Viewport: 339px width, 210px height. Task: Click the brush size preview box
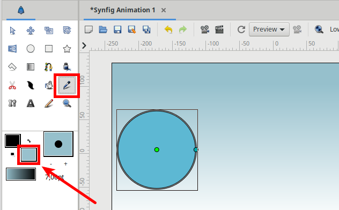tap(58, 144)
